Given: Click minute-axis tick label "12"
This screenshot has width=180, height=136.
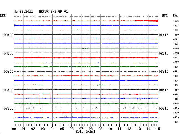Looking at the screenshot, I should click(x=129, y=129).
